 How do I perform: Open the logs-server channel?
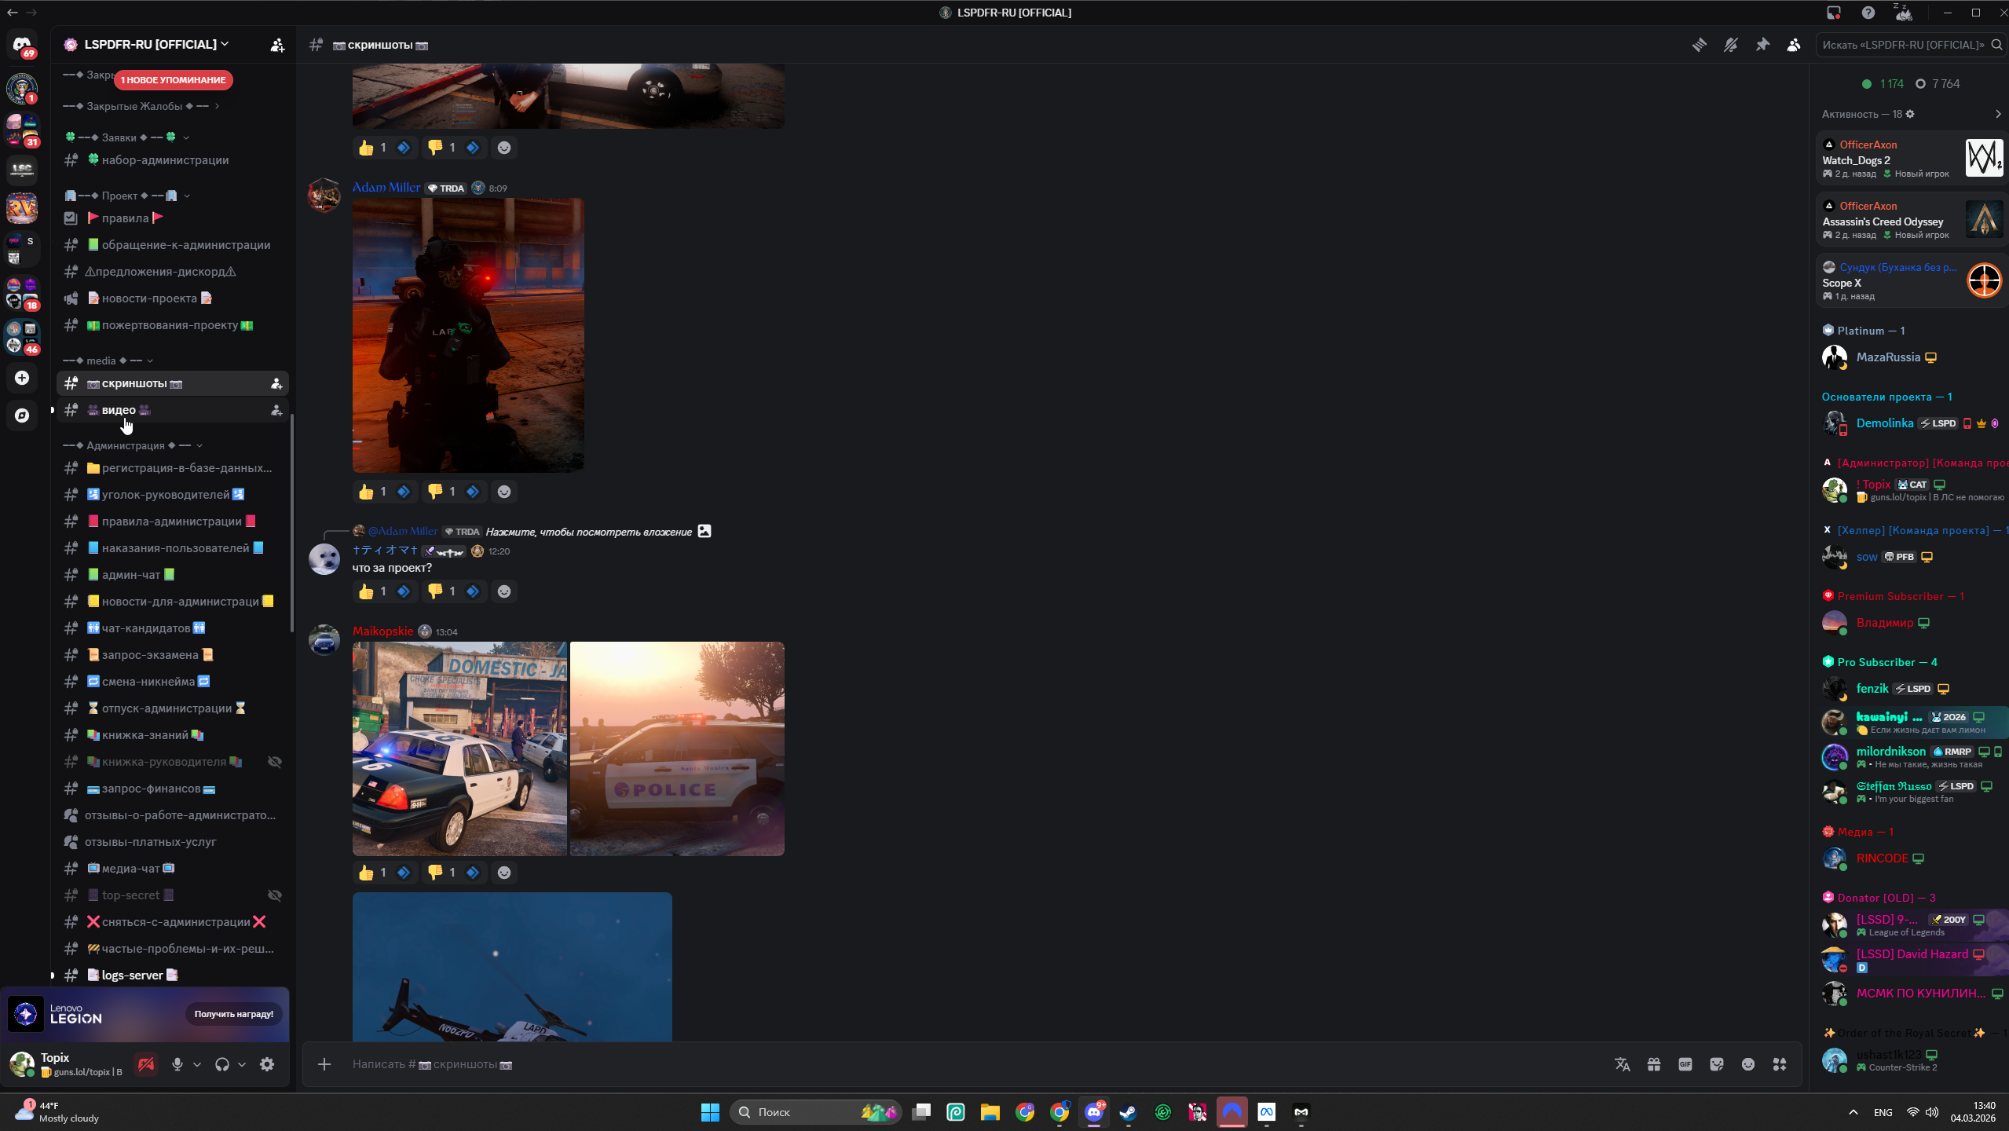point(173,975)
